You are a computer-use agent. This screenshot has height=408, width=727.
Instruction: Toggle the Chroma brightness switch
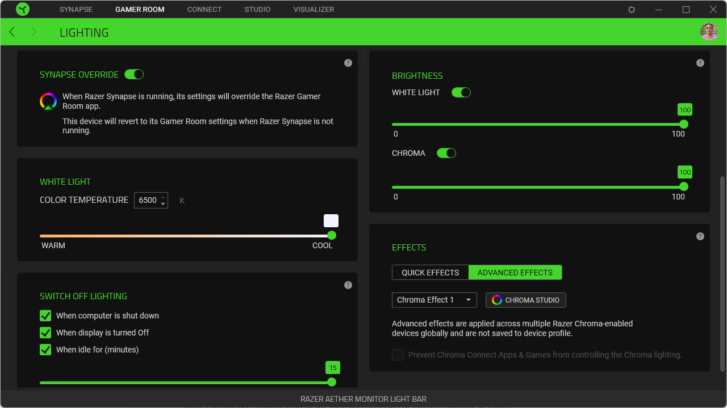point(446,153)
